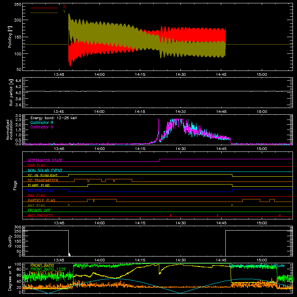The image size is (297, 297).
Task: Select the SC_IN_SUNLIGHT flag label
Action: point(43,175)
